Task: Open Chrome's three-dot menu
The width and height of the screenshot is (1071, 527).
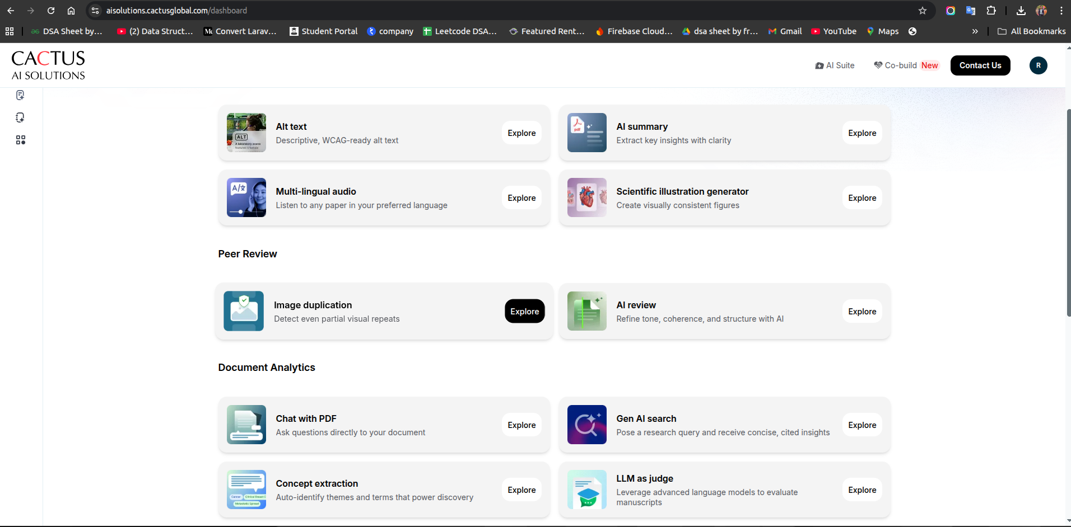Action: (x=1061, y=11)
